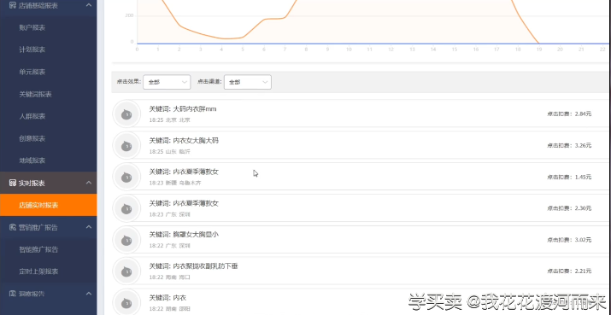Click the avatar in the 邵阳 click row
The image size is (611, 315).
pos(126,302)
